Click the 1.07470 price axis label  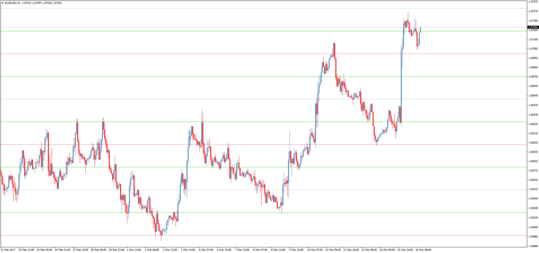coord(533,12)
